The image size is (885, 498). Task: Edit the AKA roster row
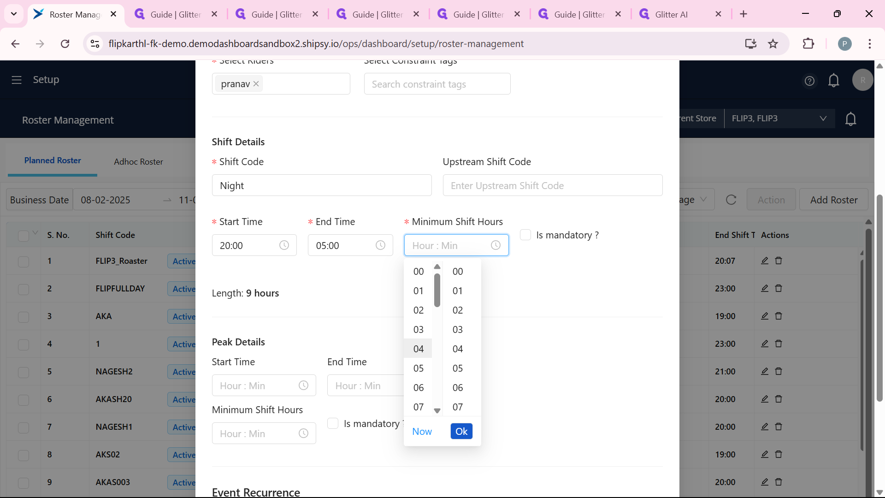765,316
